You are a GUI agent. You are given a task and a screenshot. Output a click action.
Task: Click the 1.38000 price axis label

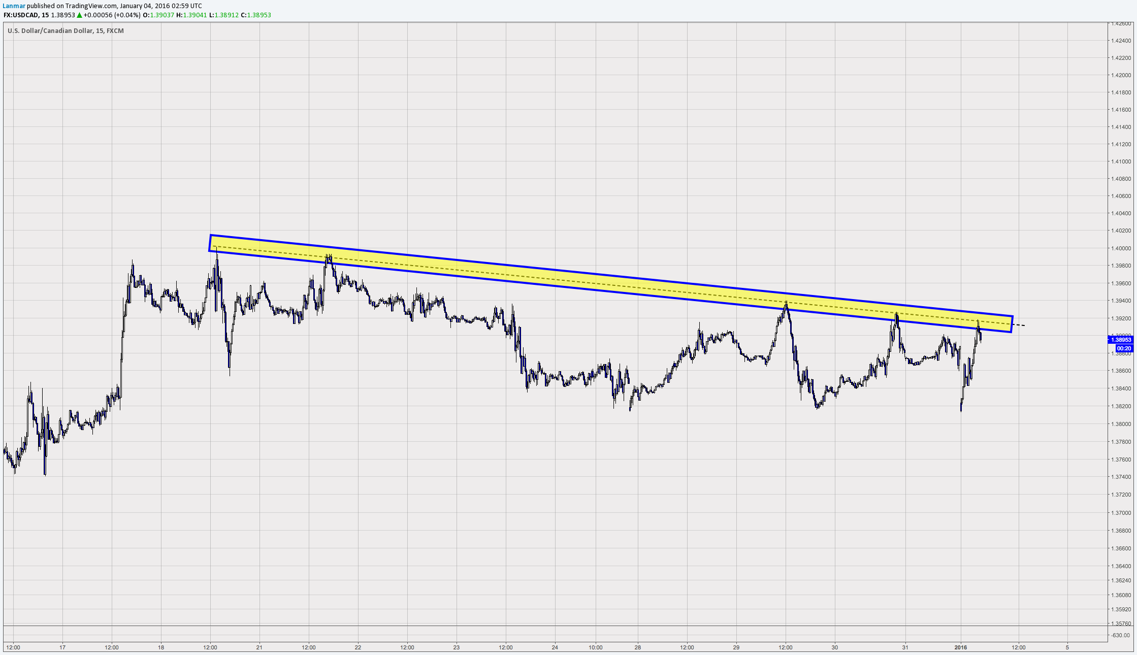1121,424
